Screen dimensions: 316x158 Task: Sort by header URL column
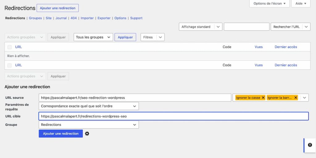(x=18, y=47)
